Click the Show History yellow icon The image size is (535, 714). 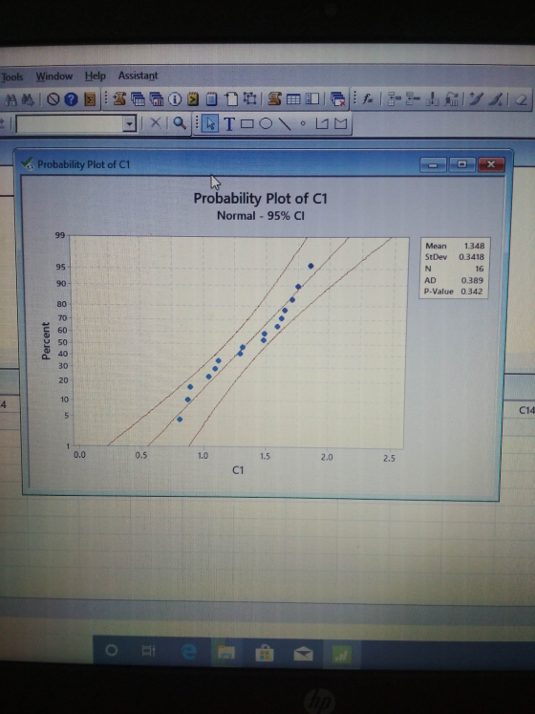point(193,98)
